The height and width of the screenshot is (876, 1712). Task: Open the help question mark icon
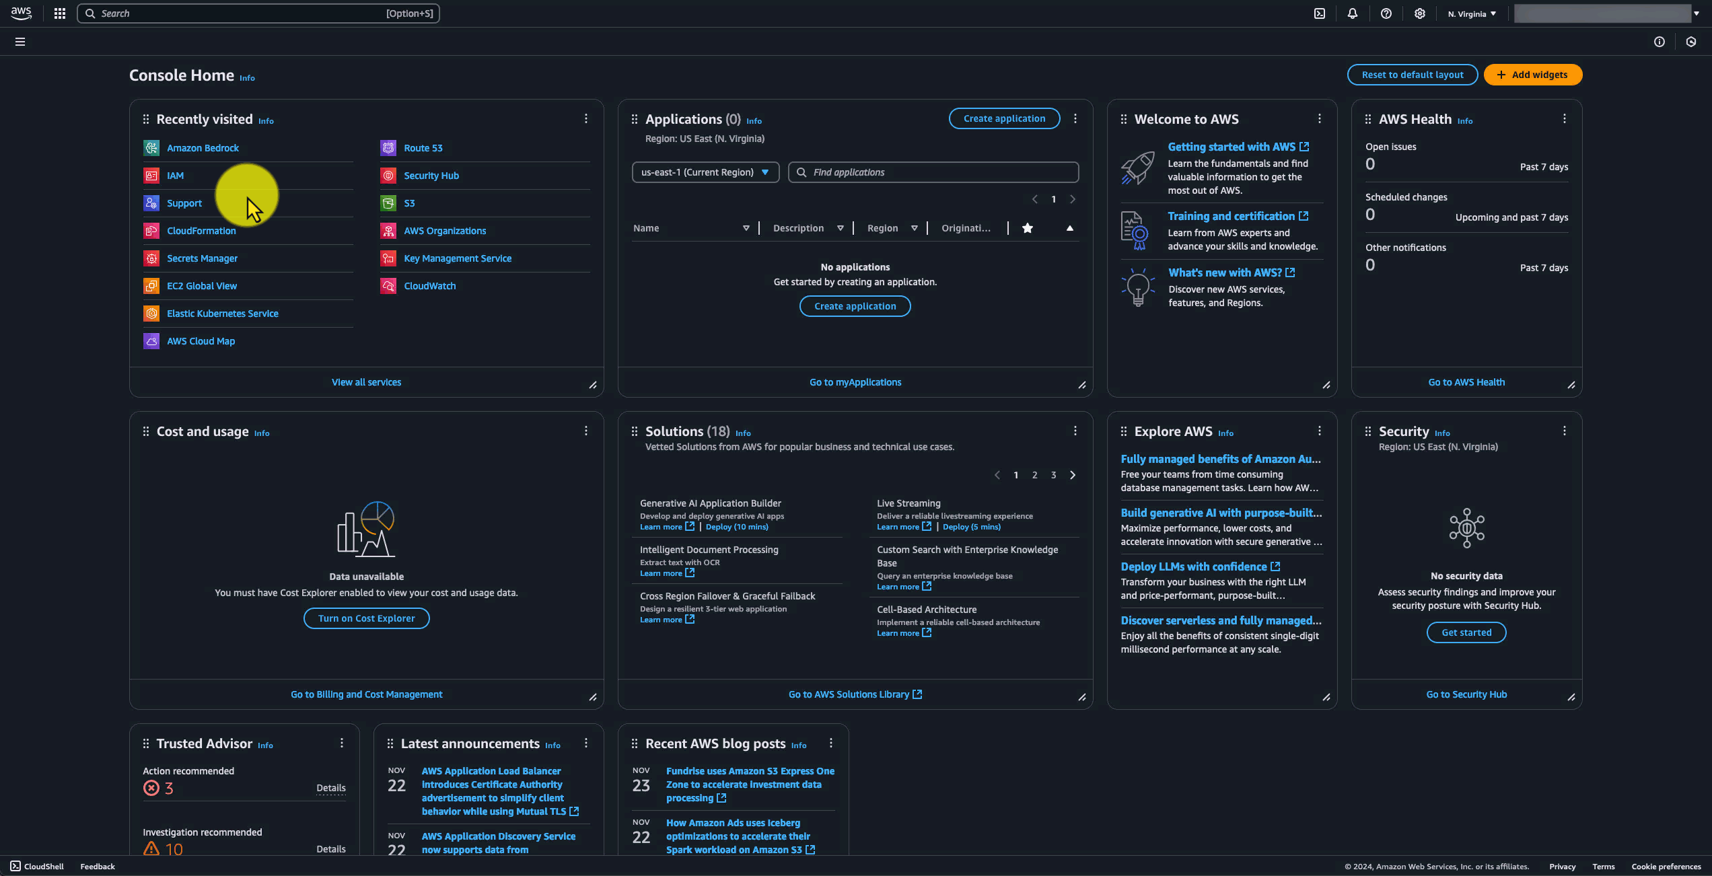[1386, 13]
